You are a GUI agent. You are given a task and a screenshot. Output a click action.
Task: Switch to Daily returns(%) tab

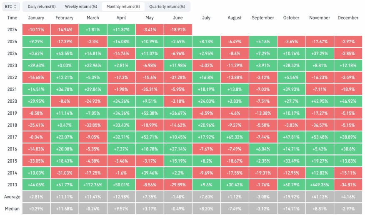(42, 7)
